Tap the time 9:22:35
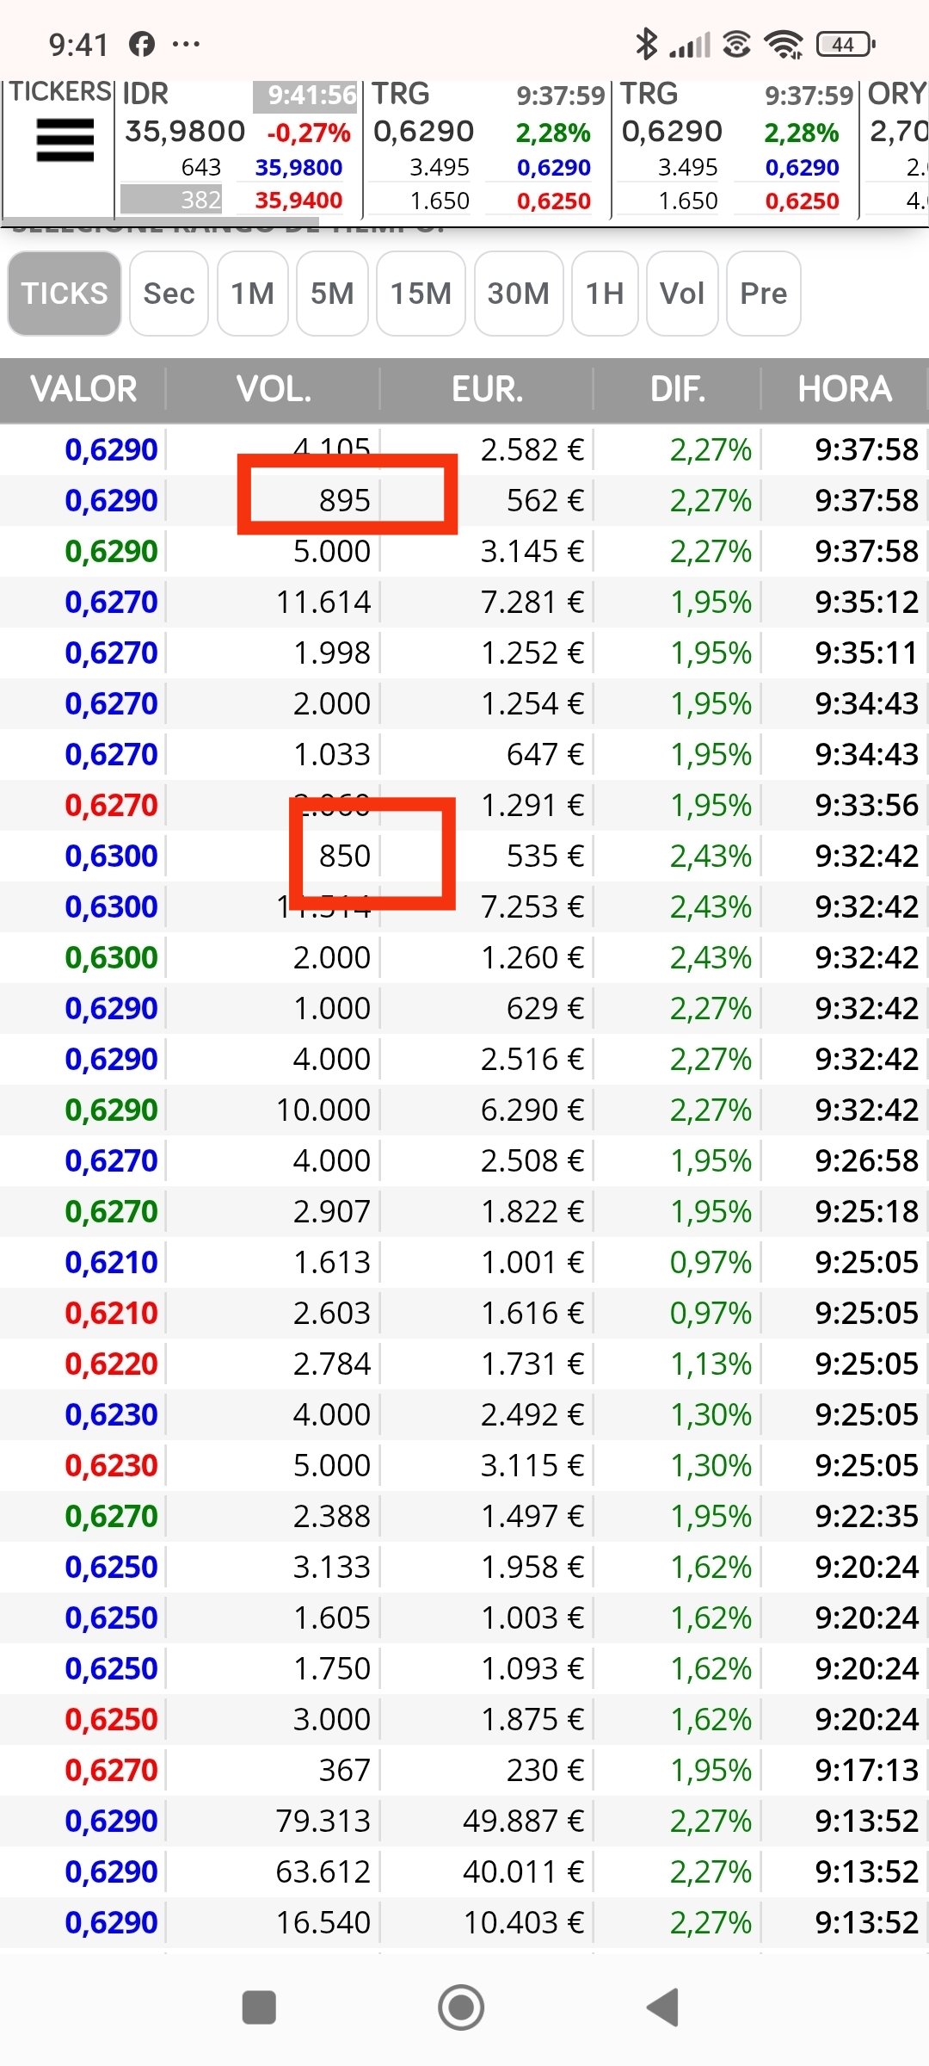Viewport: 929px width, 2066px height. click(867, 1516)
